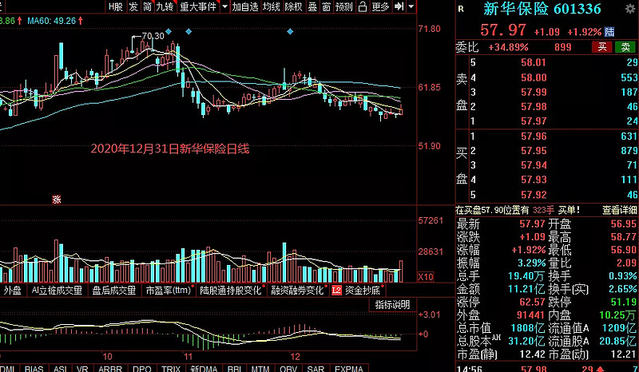Click the 叠 overlay toolbar icon

pyautogui.click(x=312, y=6)
